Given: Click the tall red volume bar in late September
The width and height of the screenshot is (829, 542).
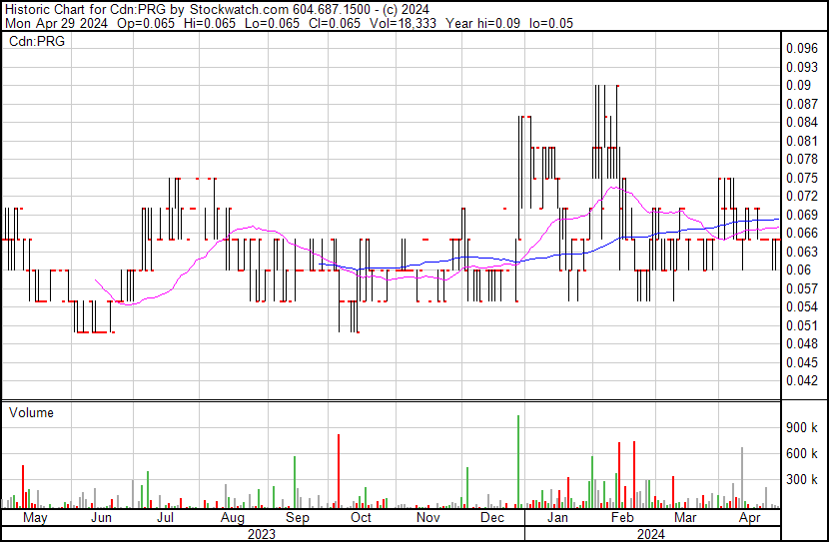Looking at the screenshot, I should click(x=339, y=471).
